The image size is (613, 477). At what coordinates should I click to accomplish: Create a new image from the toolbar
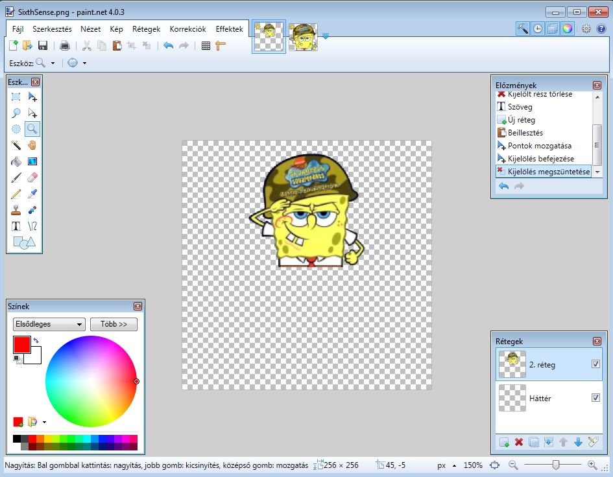click(13, 46)
